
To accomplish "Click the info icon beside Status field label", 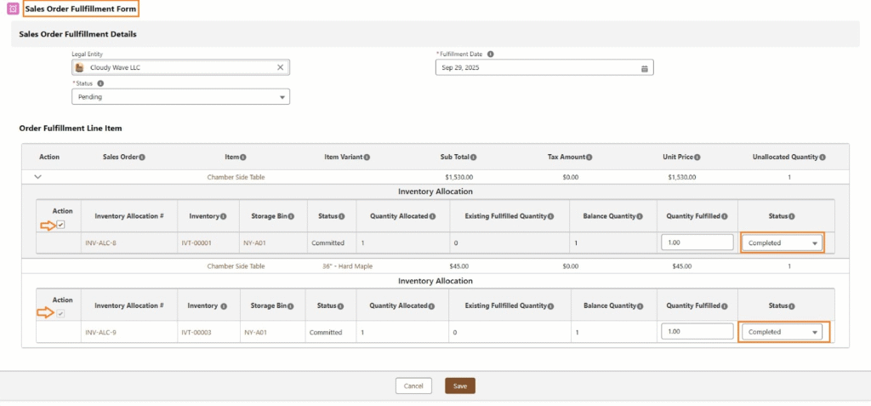I will [100, 83].
